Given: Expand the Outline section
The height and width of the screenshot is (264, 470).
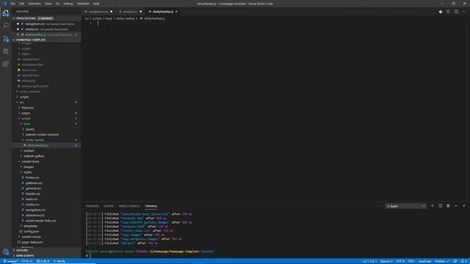Looking at the screenshot, I should point(46,250).
